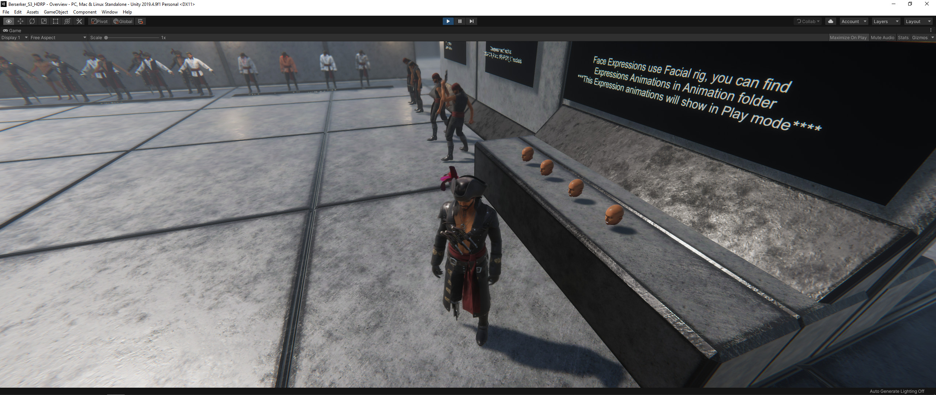Open the Display 1 dropdown
The width and height of the screenshot is (936, 395).
click(15, 37)
